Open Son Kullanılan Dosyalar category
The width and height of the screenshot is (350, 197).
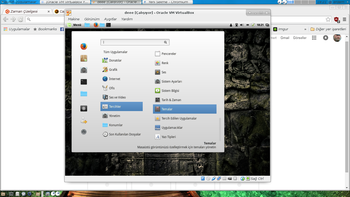click(121, 134)
